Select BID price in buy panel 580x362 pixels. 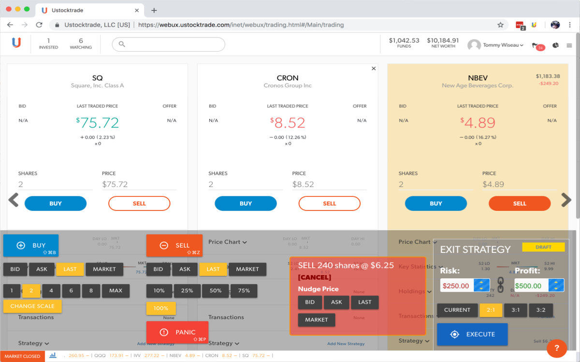pyautogui.click(x=15, y=269)
